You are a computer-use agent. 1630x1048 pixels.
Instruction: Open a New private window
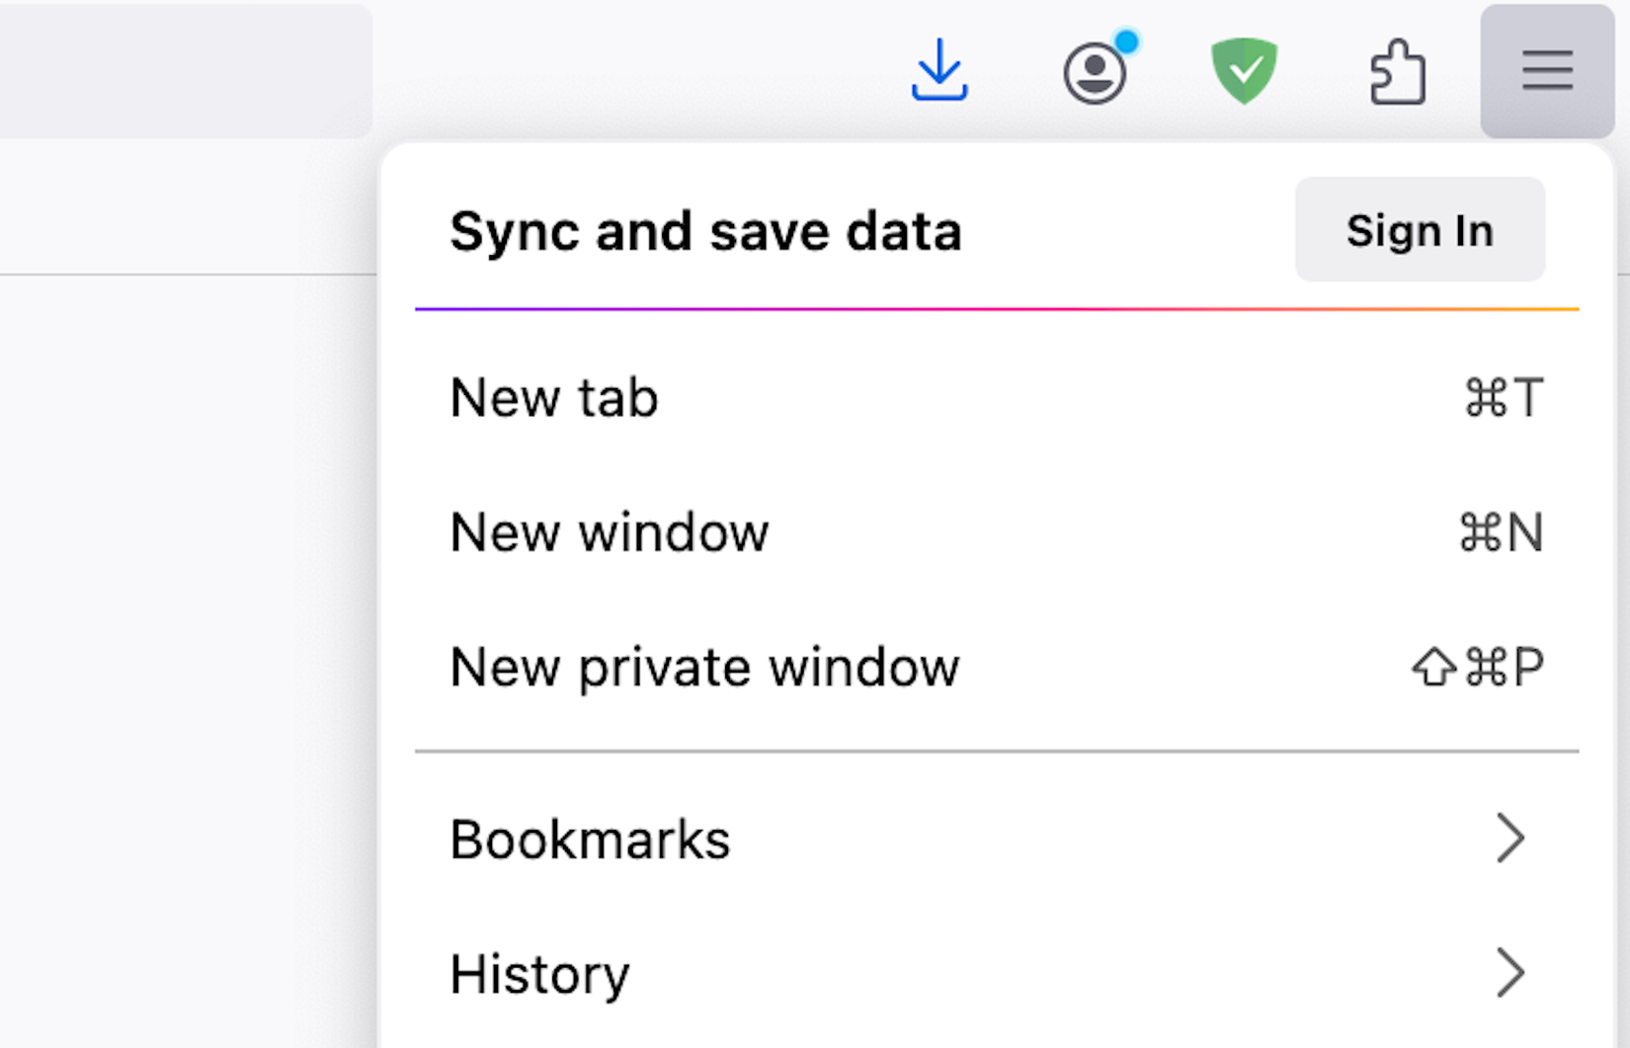tap(704, 668)
